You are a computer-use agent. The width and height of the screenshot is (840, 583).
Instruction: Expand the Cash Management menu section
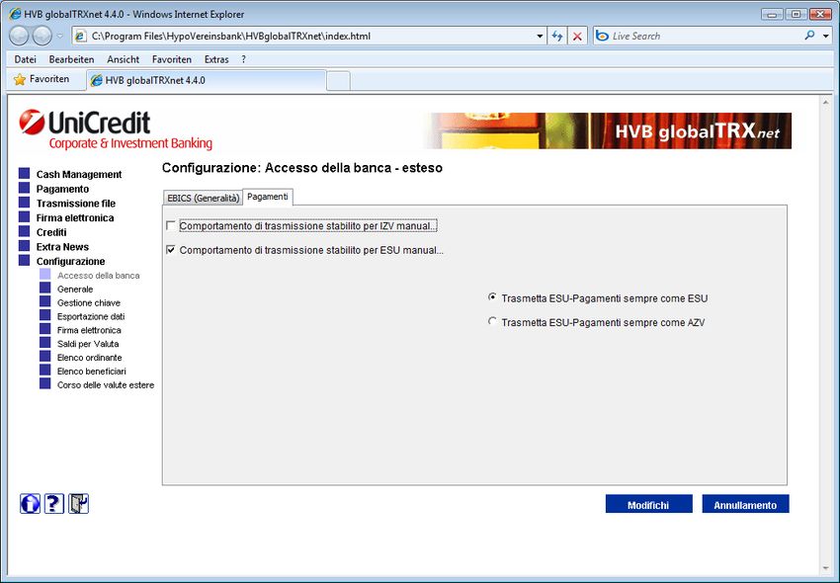[79, 175]
